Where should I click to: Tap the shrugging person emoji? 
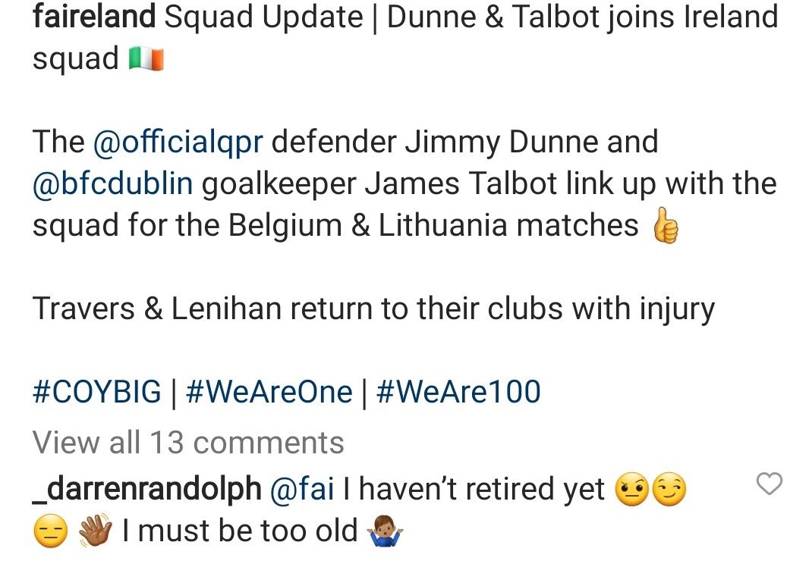pyautogui.click(x=384, y=531)
